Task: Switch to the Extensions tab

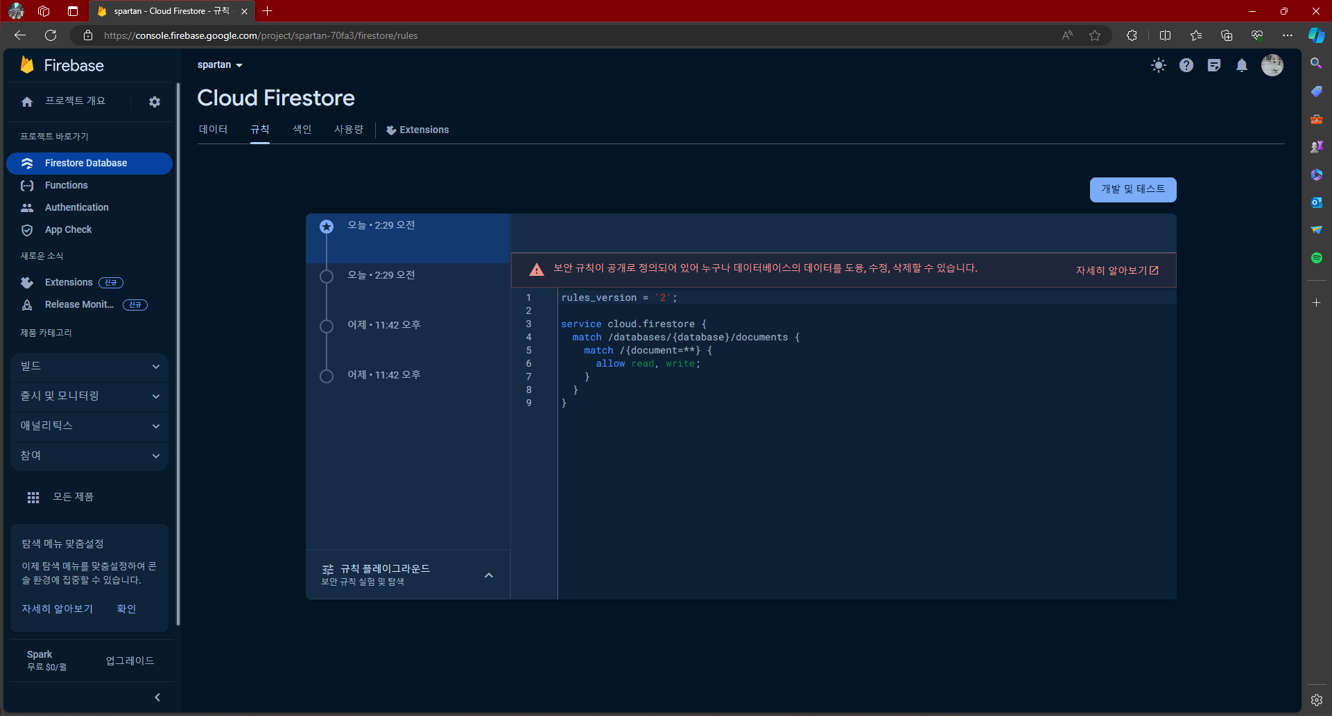Action: 417,130
